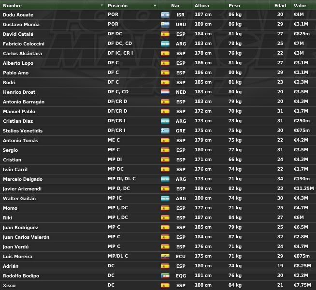Sort by the Nac column header
316x290 pixels.
click(x=175, y=5)
